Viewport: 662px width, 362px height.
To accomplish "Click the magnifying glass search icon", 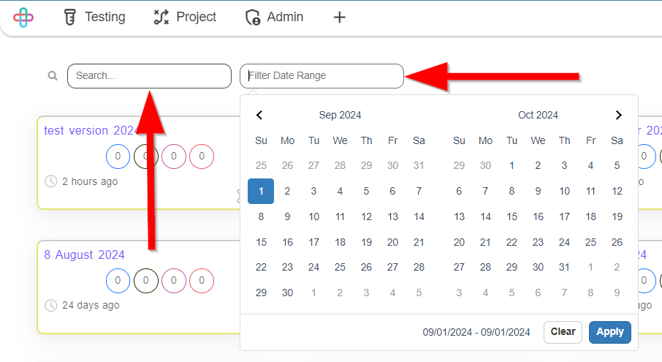I will coord(53,75).
